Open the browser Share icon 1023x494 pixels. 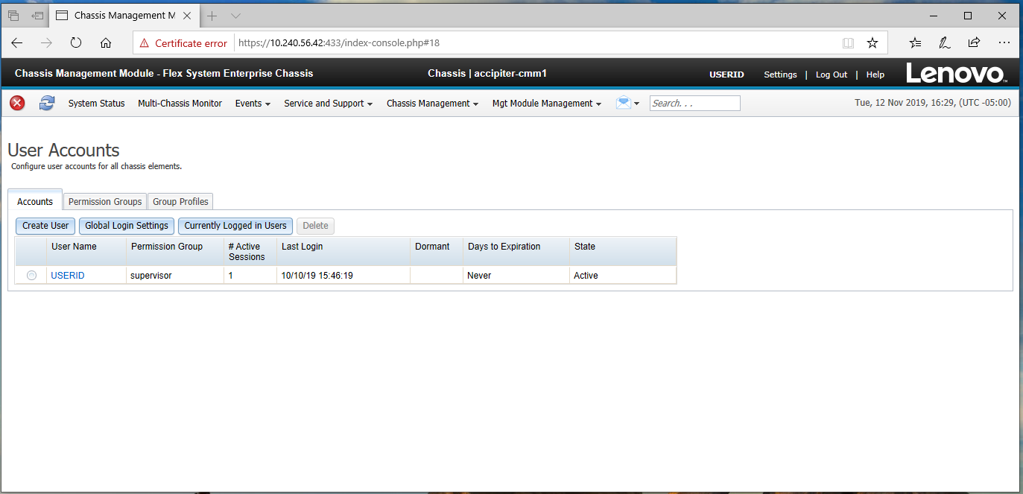pos(974,43)
